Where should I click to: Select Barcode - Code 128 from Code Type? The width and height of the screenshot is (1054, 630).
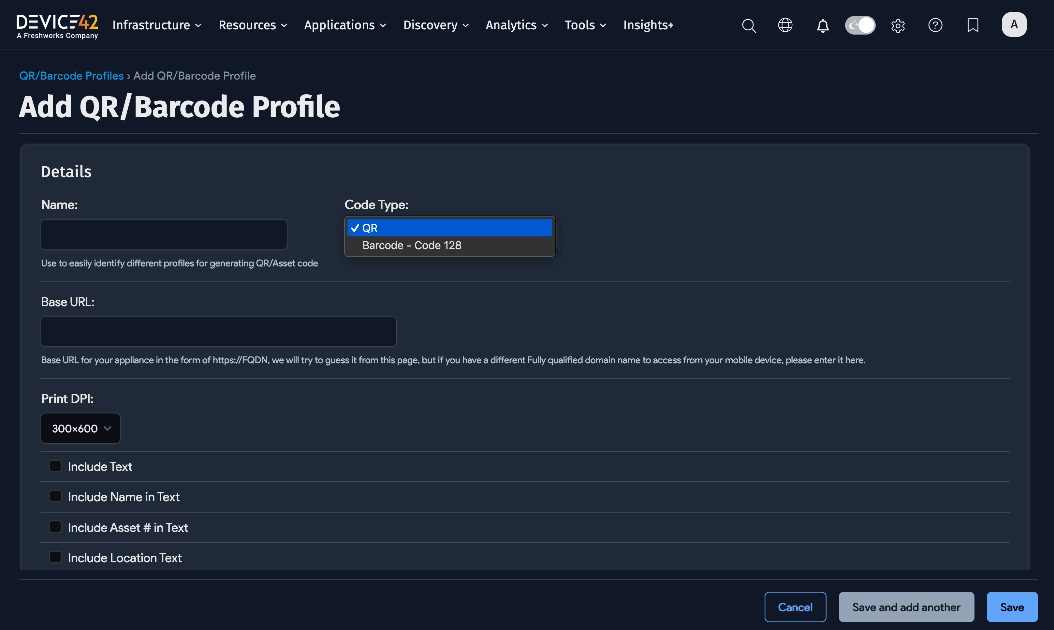pos(411,245)
